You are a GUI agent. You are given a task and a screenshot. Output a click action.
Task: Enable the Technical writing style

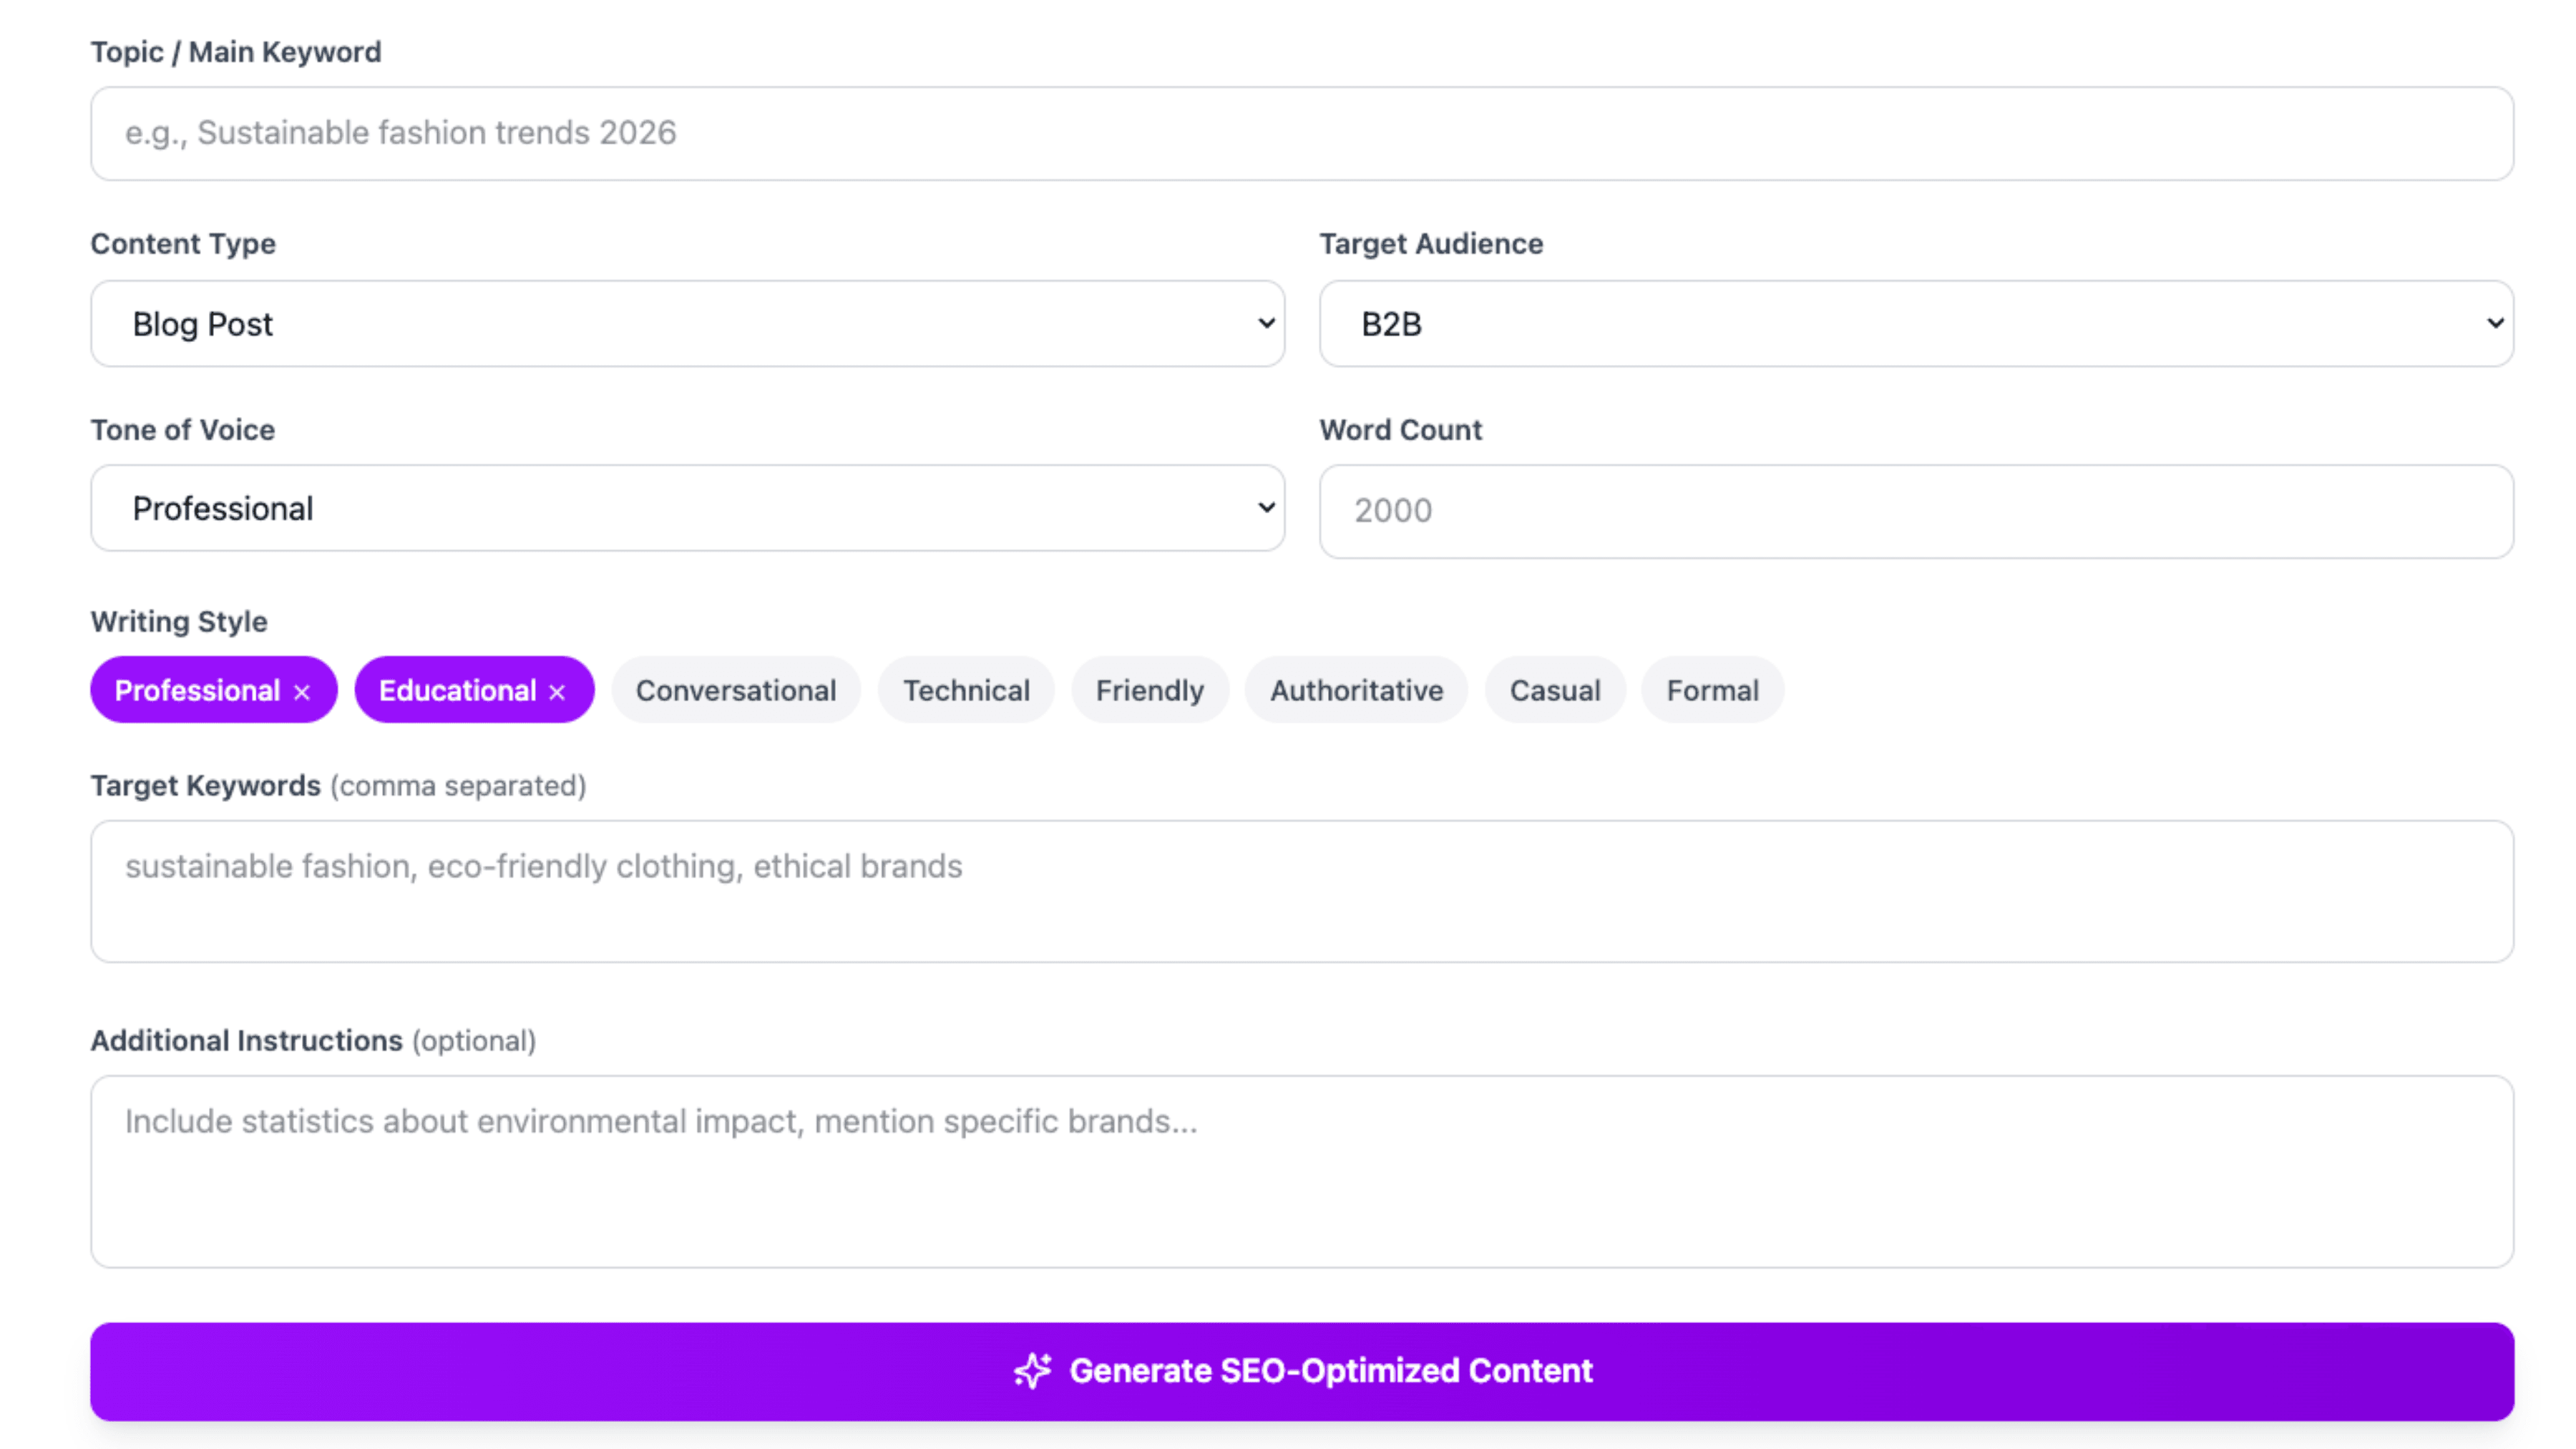(965, 690)
